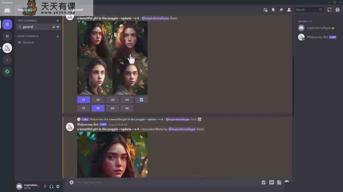Edit the general channel settings gear
The width and height of the screenshot is (343, 192).
click(58, 27)
